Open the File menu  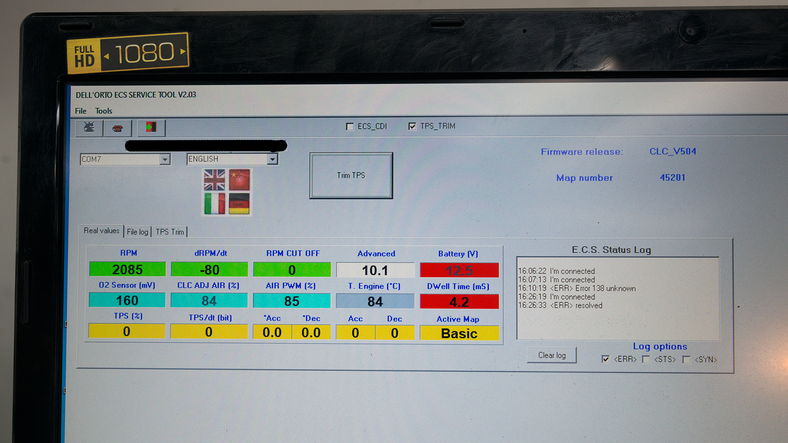(80, 111)
